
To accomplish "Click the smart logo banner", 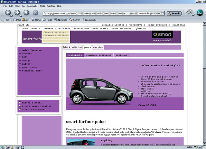I will 162,34.
